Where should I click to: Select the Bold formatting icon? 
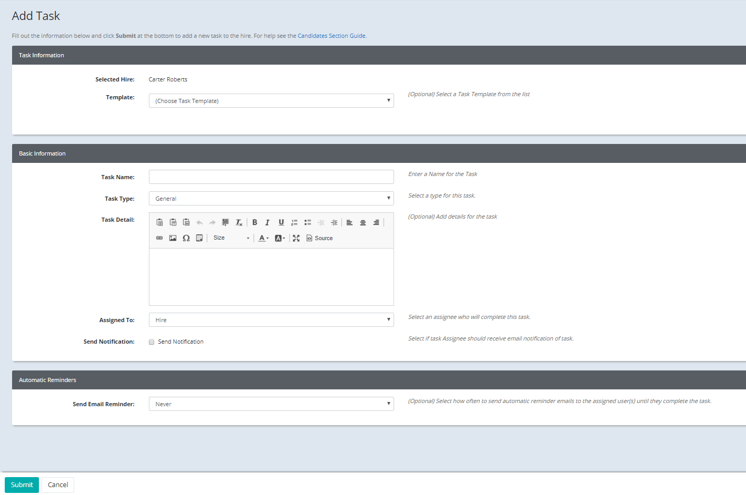click(x=255, y=222)
